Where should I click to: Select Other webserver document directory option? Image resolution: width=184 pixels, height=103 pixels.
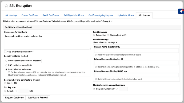pyautogui.click(x=6, y=61)
